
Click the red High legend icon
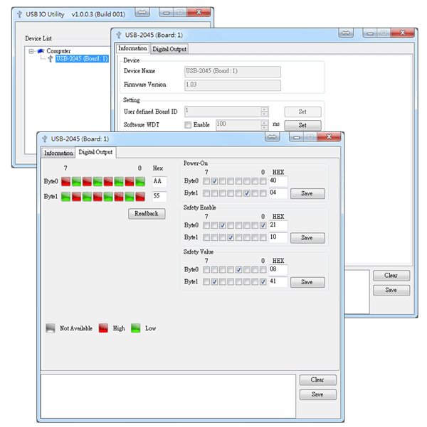coord(103,328)
